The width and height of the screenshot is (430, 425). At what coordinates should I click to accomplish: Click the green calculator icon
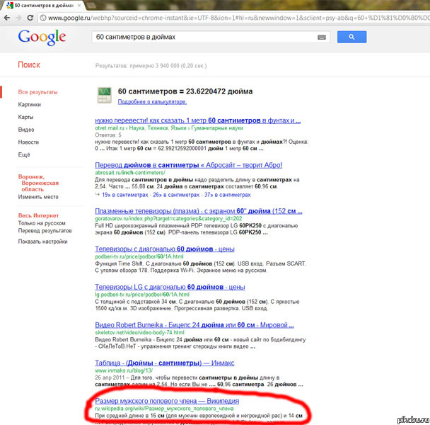coord(105,94)
